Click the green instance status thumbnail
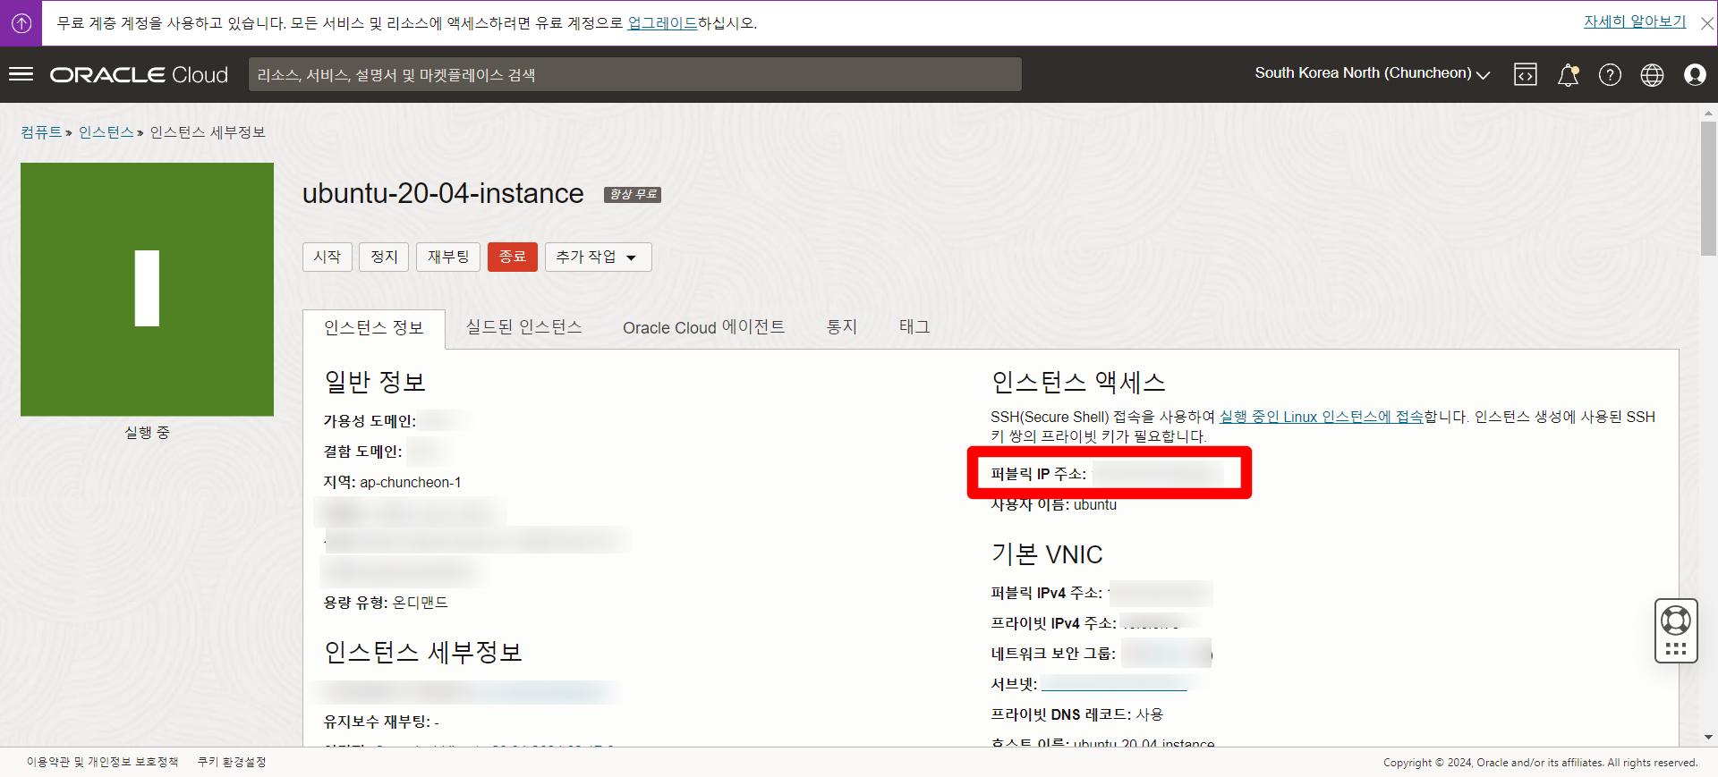1718x777 pixels. click(x=147, y=289)
